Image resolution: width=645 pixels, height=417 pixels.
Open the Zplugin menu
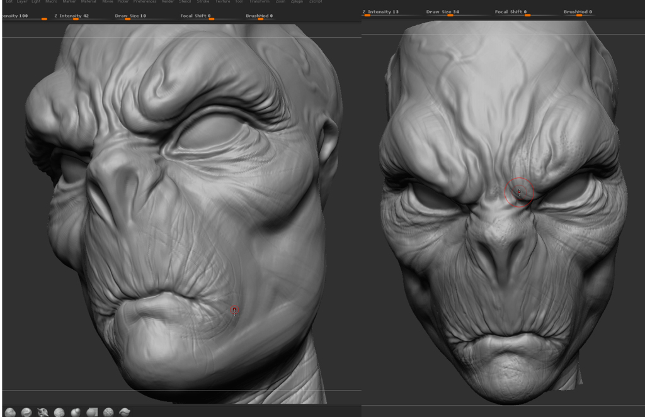tap(297, 2)
